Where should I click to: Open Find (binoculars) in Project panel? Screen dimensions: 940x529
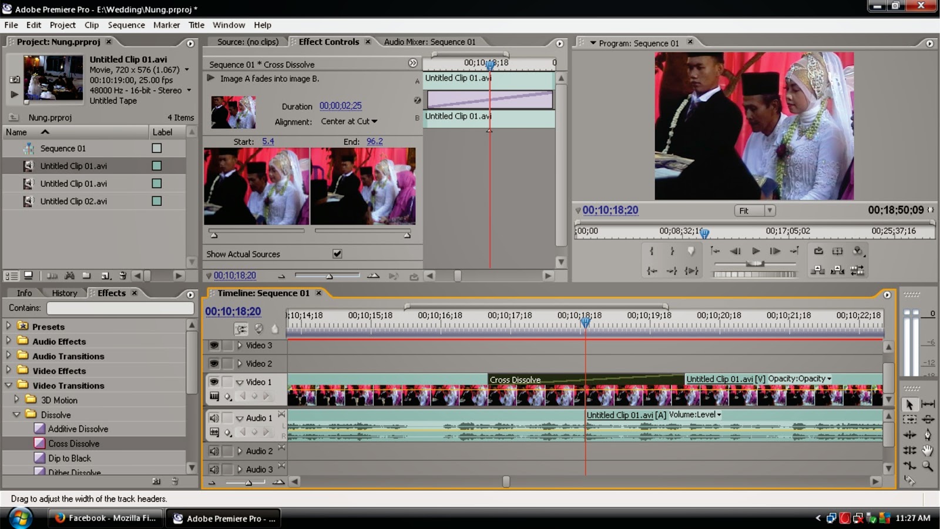(70, 276)
